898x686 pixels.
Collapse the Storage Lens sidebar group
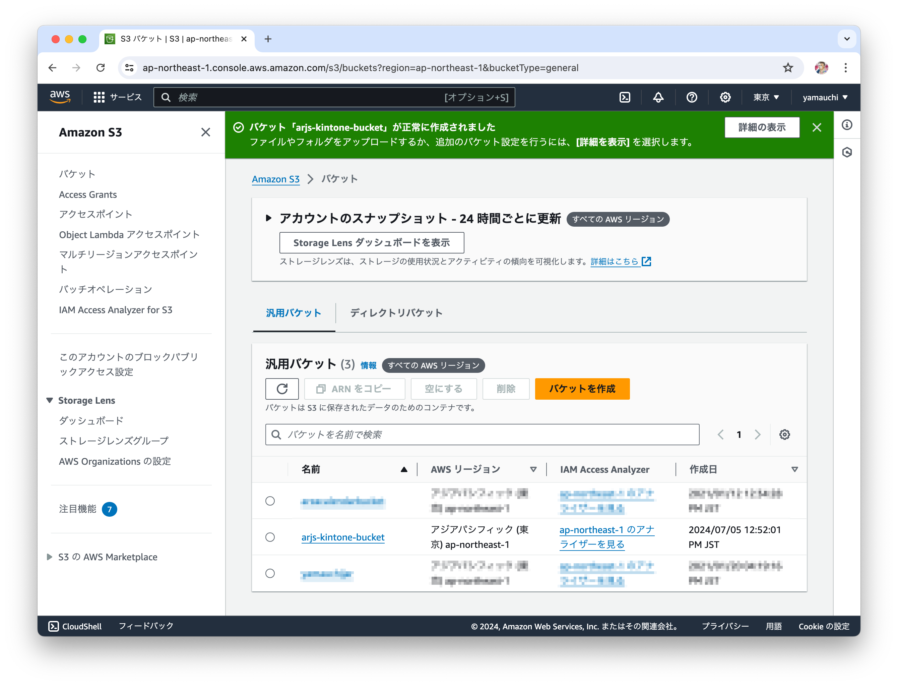pos(49,400)
